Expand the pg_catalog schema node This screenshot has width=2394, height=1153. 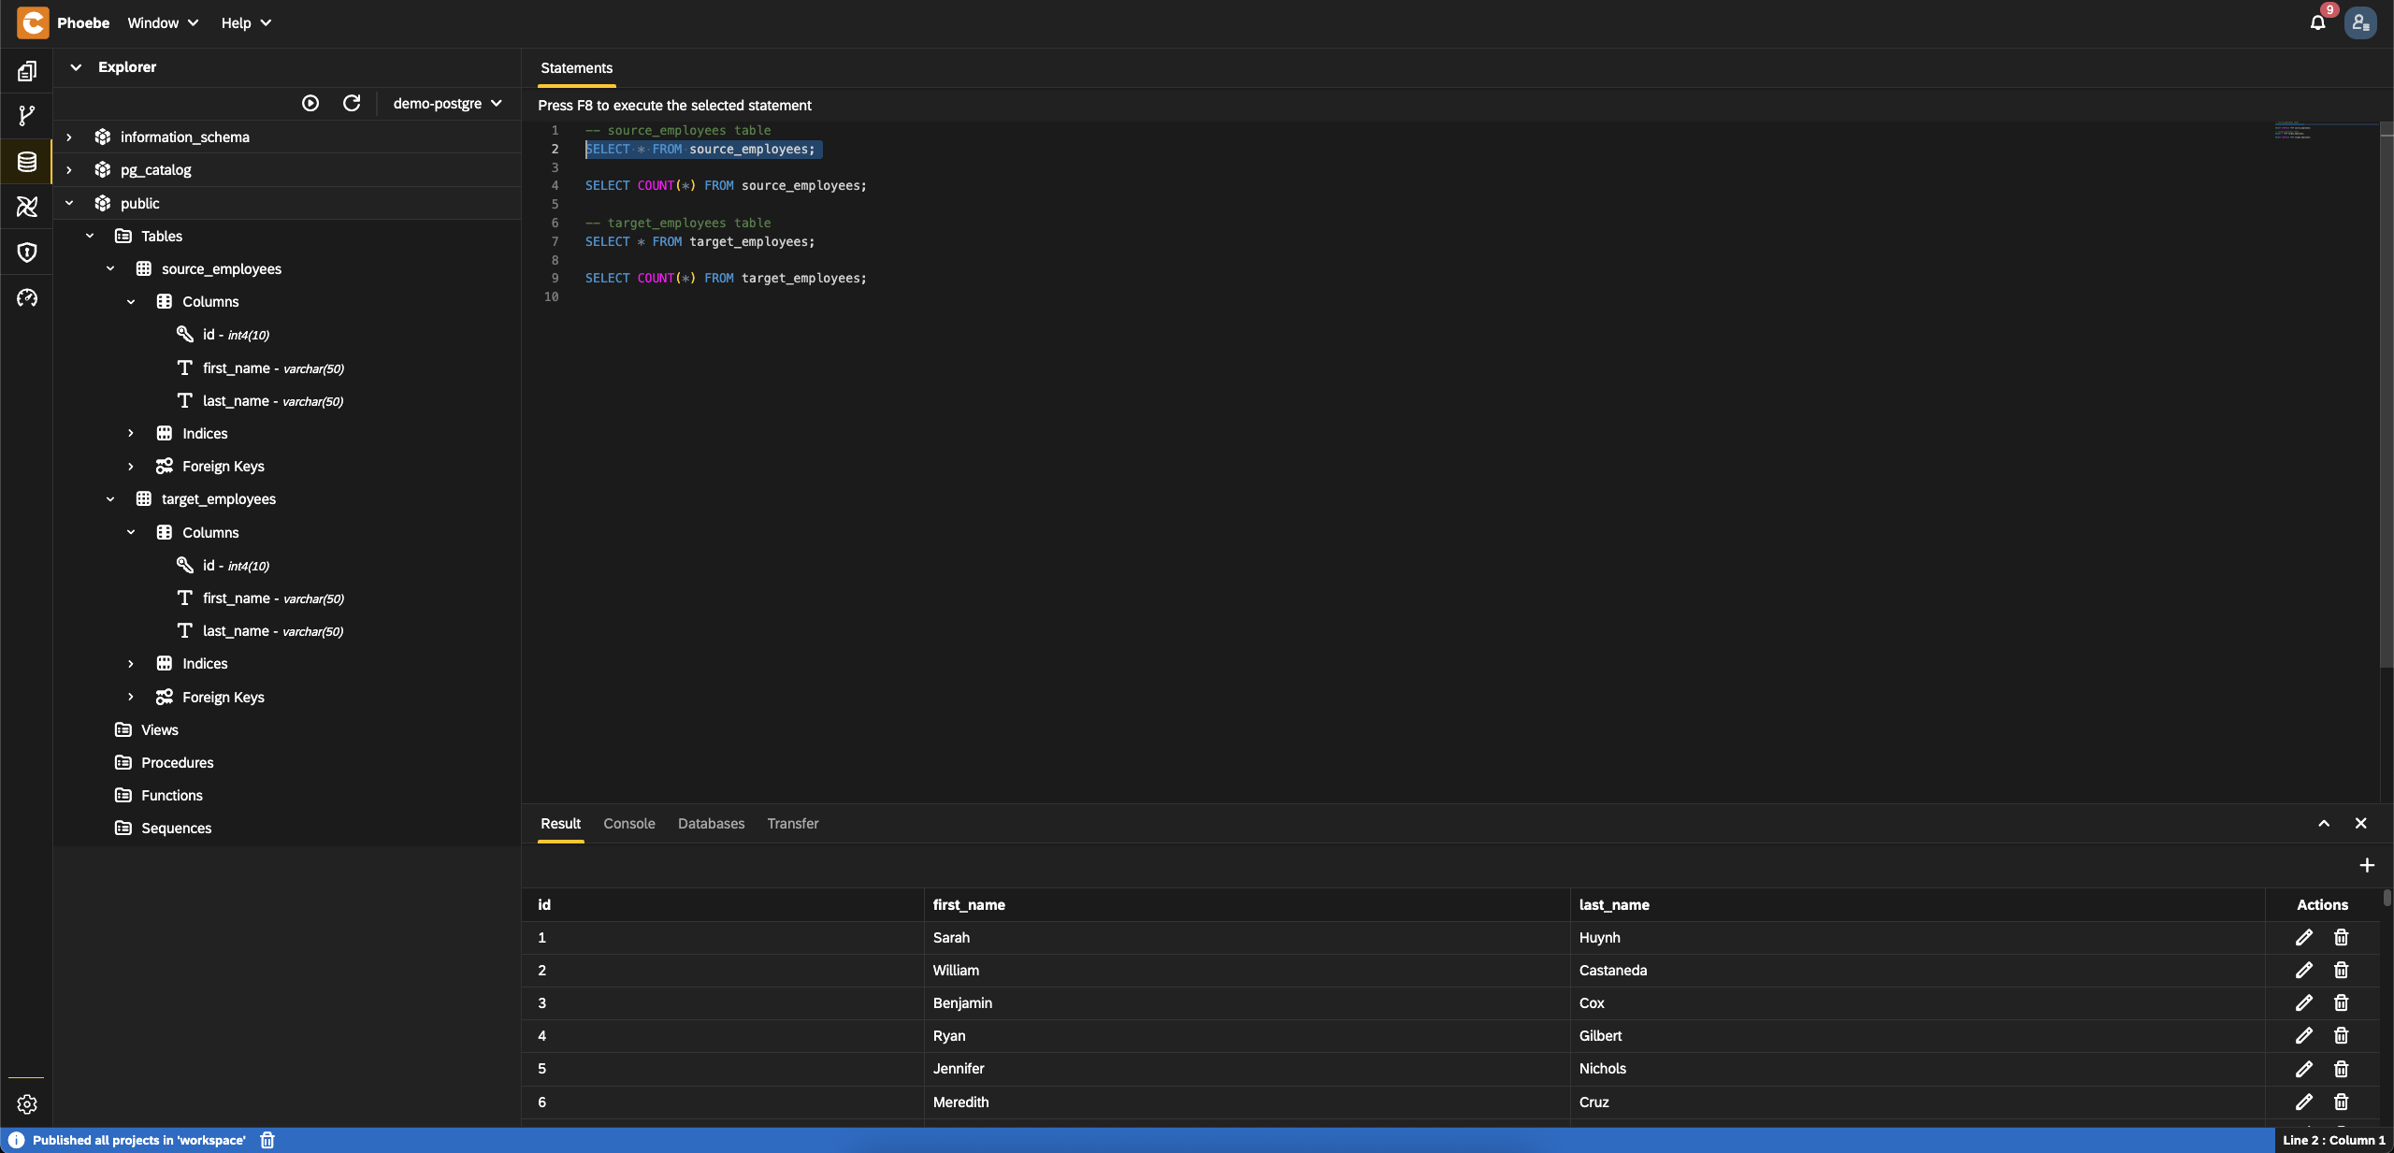point(69,169)
